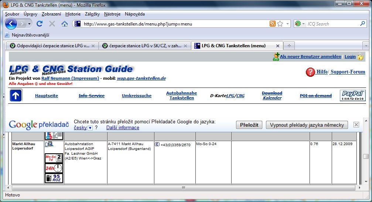
Task: Click the red Hilfe question mark icon
Action: (x=310, y=72)
